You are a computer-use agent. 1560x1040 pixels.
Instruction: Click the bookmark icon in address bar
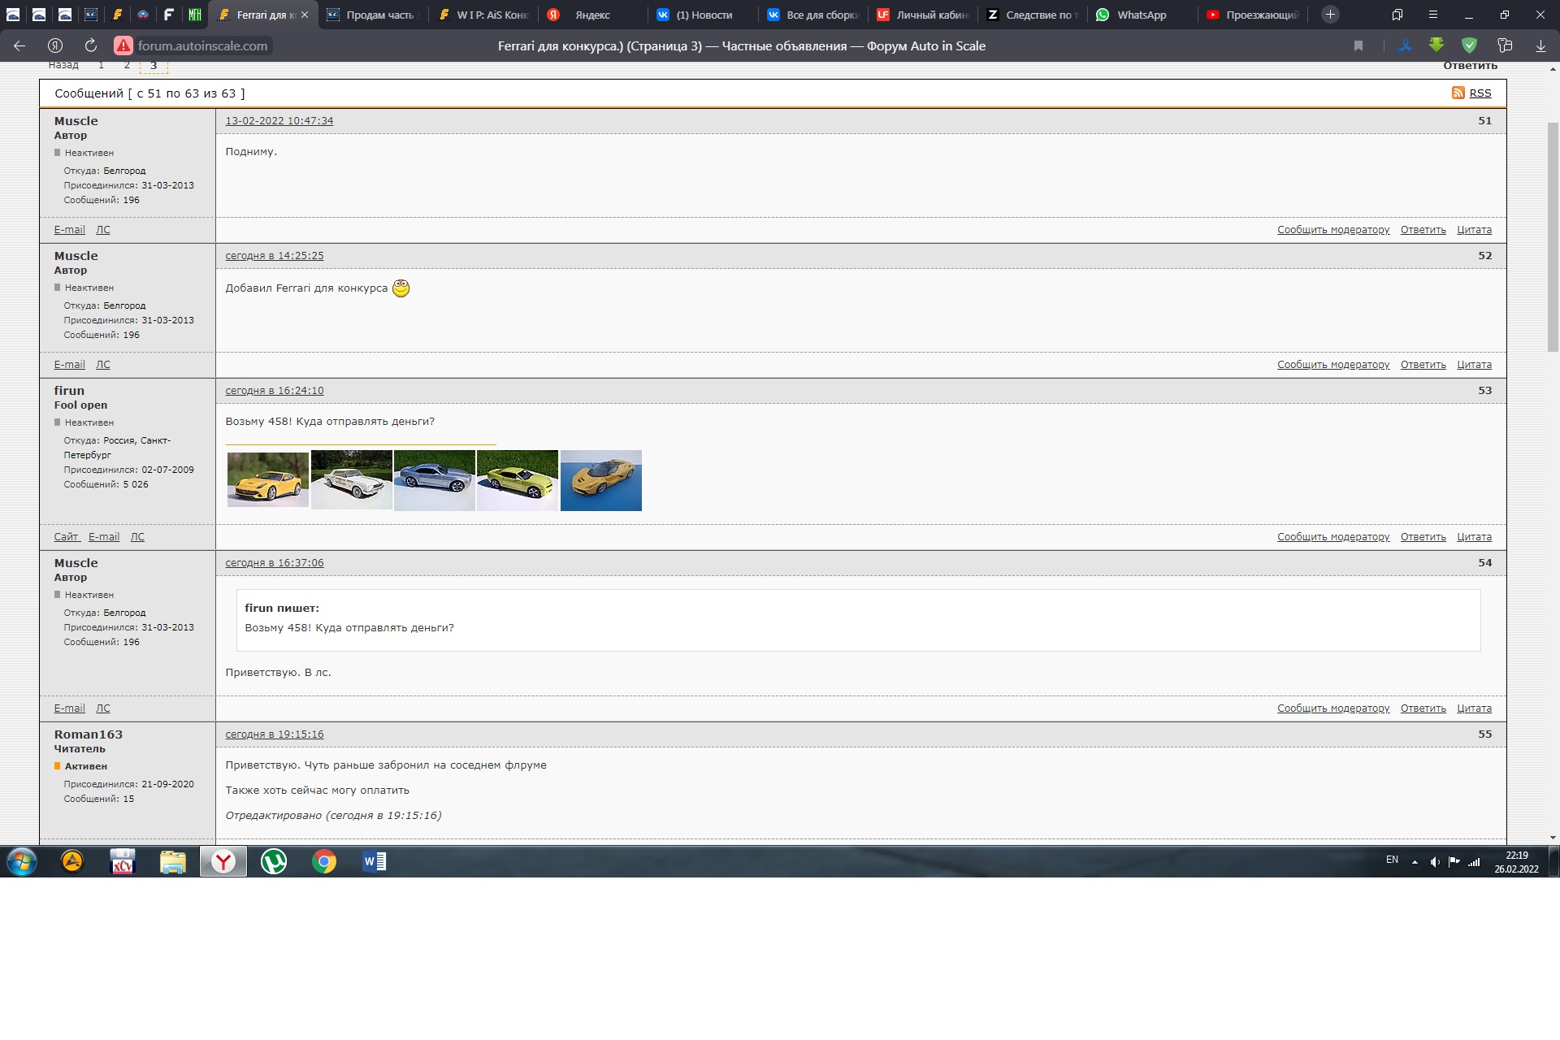point(1358,45)
